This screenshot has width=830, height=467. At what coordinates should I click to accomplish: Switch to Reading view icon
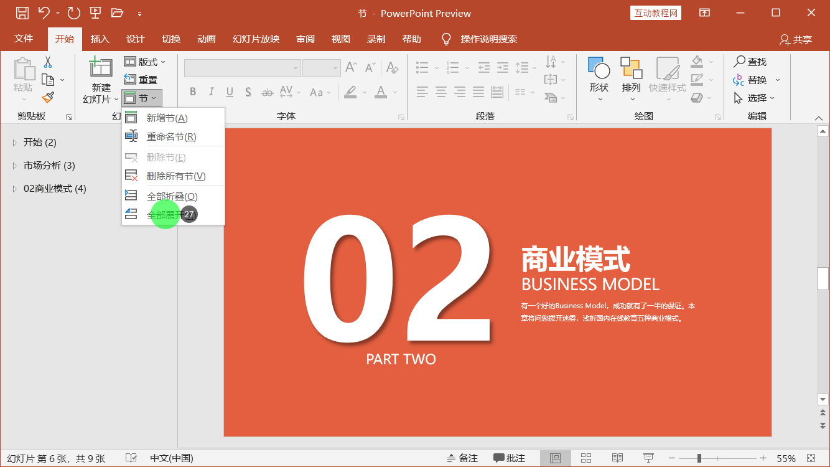coord(617,458)
